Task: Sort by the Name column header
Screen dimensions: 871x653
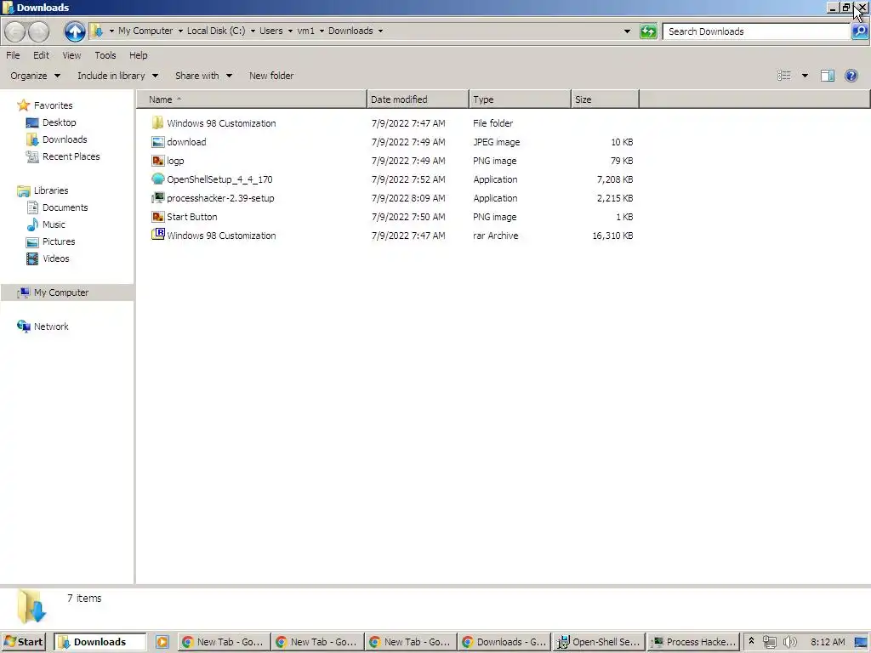Action: click(x=252, y=99)
